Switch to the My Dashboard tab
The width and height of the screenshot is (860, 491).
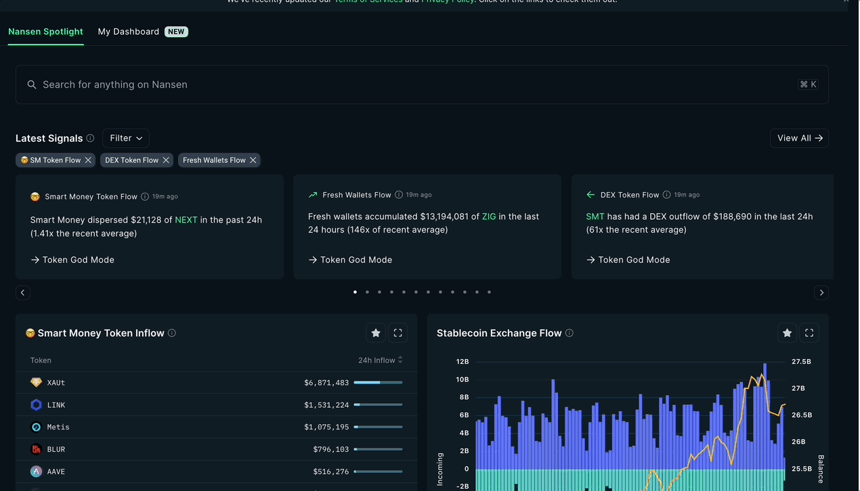tap(129, 31)
